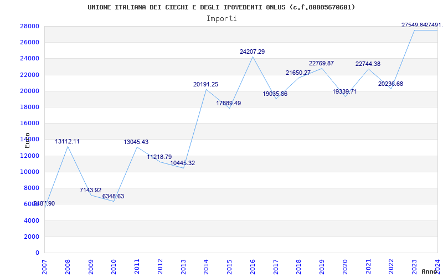This screenshot has height=277, width=443.
Task: Click the y-axis value 8000
Action: [32, 188]
